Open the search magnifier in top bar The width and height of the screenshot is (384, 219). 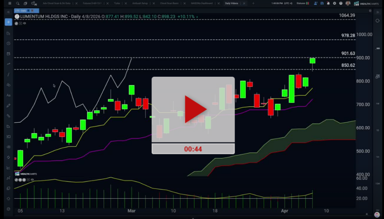[18, 3]
